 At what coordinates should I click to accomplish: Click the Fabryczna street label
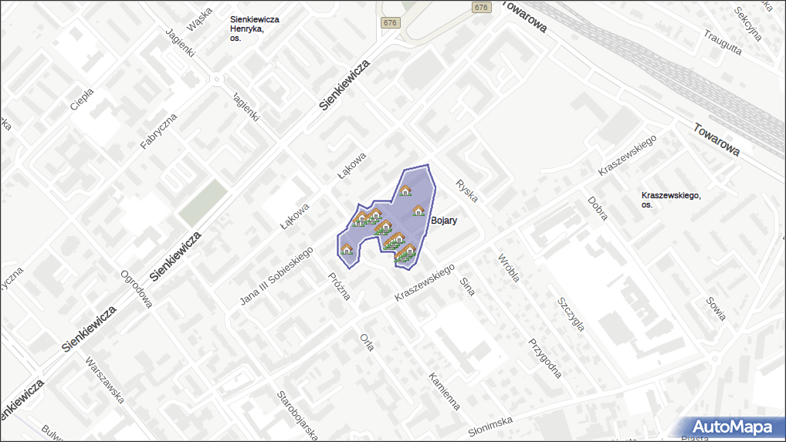[159, 132]
